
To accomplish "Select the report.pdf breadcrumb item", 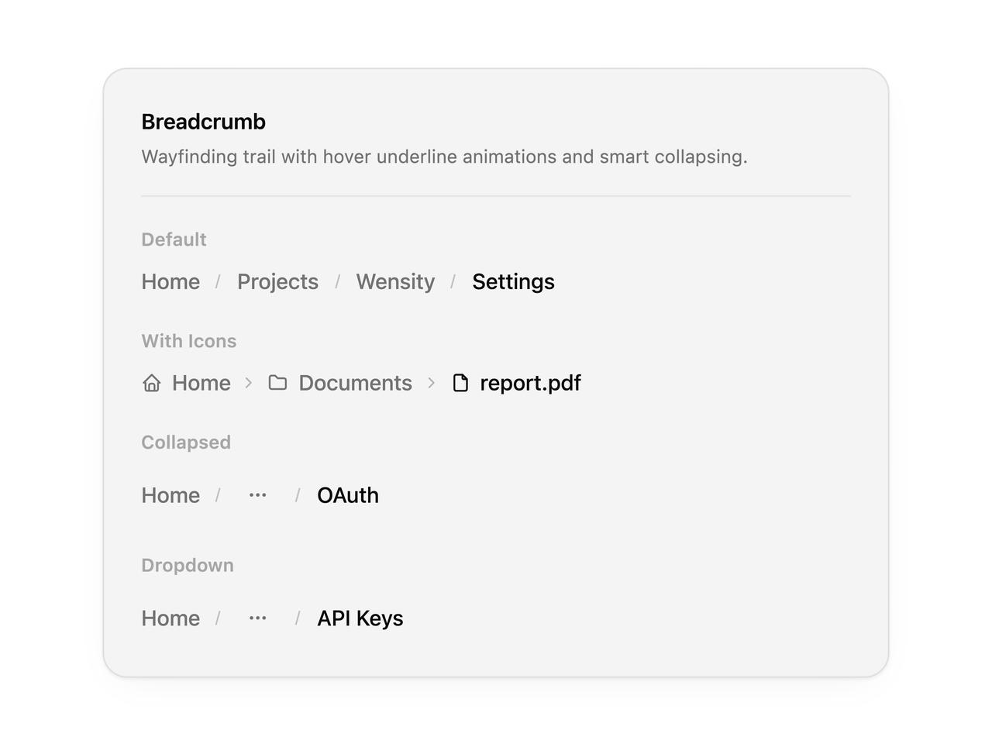I will point(530,383).
